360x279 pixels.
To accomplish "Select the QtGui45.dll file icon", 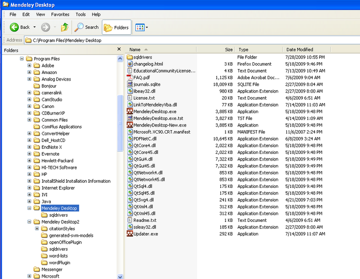I will [130, 166].
